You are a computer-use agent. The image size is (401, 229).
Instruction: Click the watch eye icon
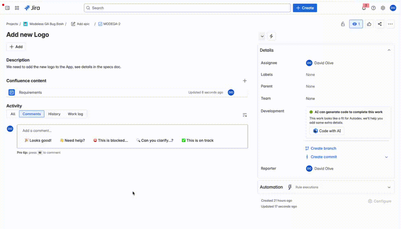pos(356,24)
